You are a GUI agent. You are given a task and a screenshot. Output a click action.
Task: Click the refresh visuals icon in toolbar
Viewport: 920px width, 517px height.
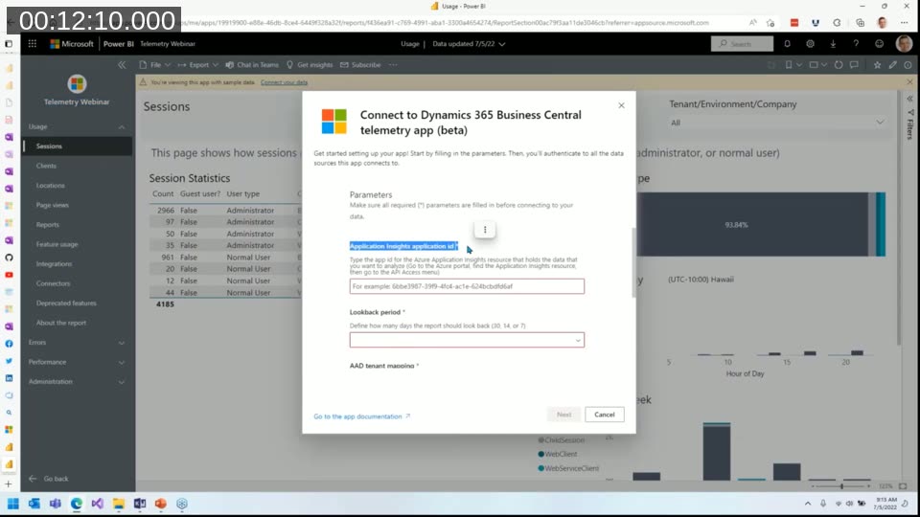pyautogui.click(x=839, y=64)
